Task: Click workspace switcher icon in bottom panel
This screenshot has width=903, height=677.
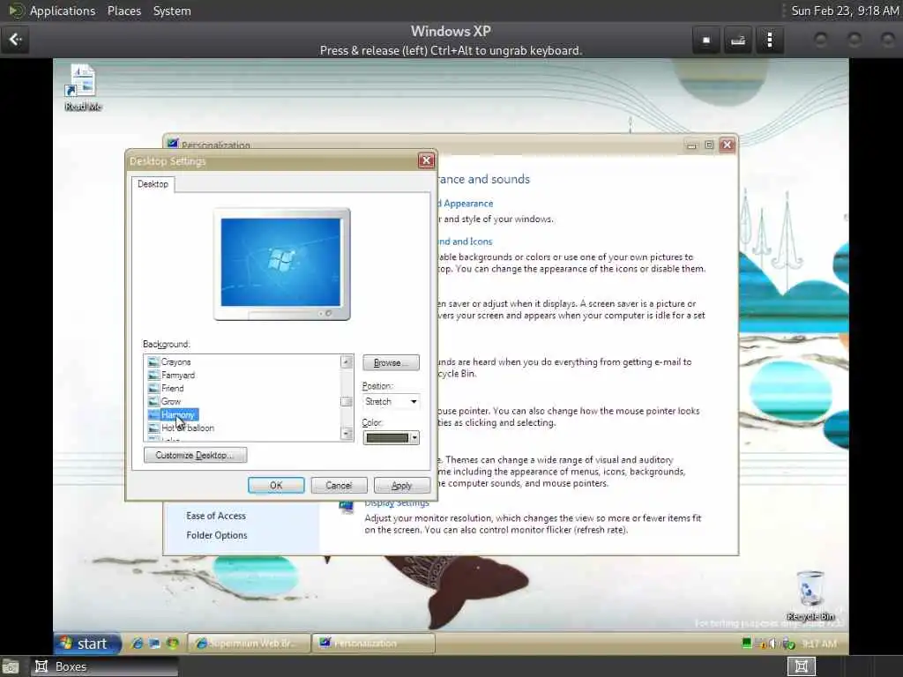Action: pyautogui.click(x=801, y=666)
